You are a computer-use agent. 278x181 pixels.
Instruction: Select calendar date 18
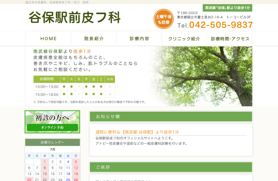click(68, 174)
